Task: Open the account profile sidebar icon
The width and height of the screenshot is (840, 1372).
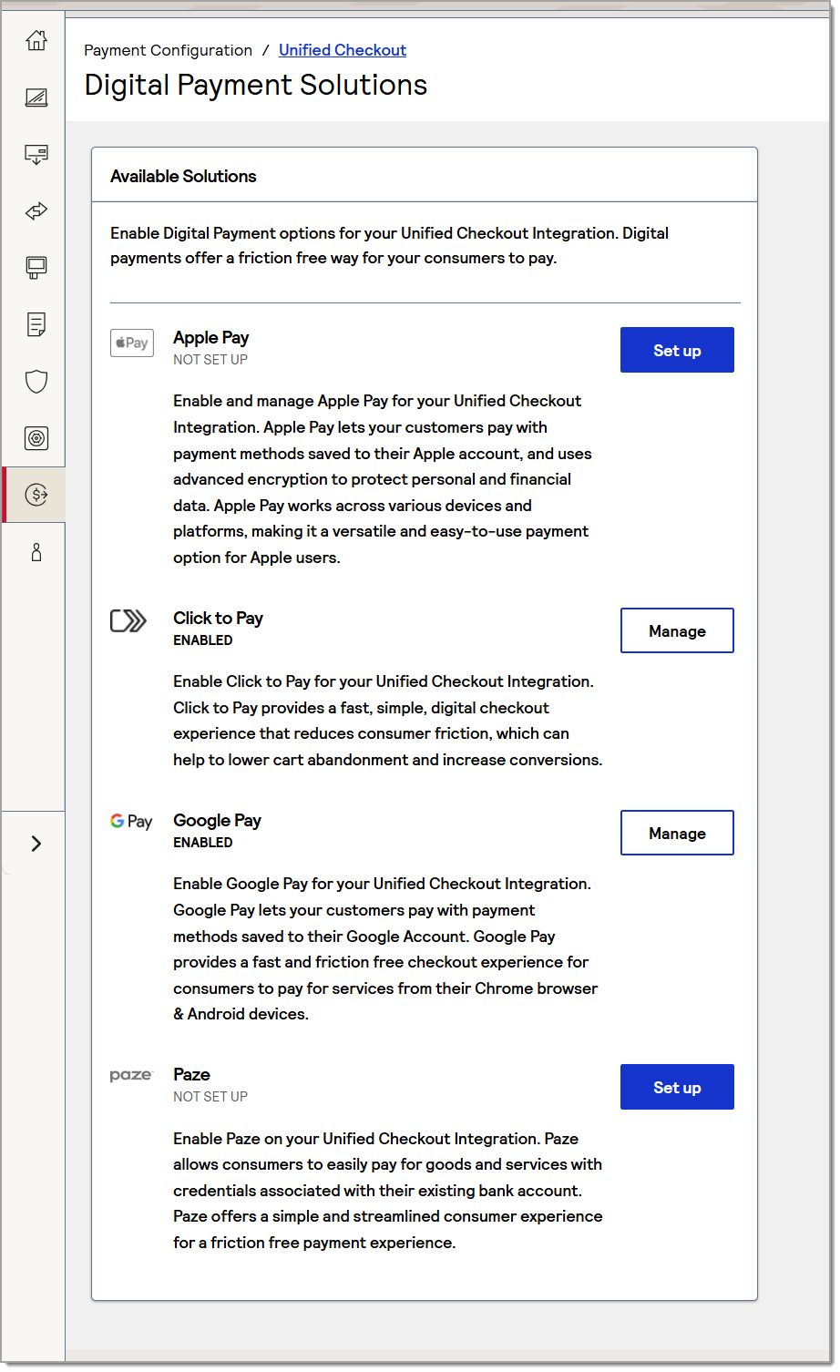Action: tap(35, 551)
